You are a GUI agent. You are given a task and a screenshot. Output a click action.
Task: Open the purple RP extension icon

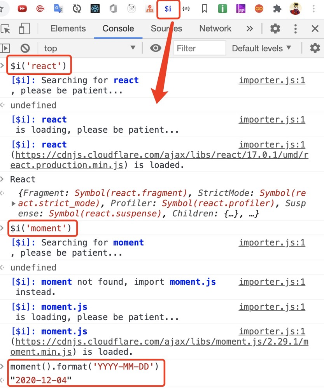[241, 9]
